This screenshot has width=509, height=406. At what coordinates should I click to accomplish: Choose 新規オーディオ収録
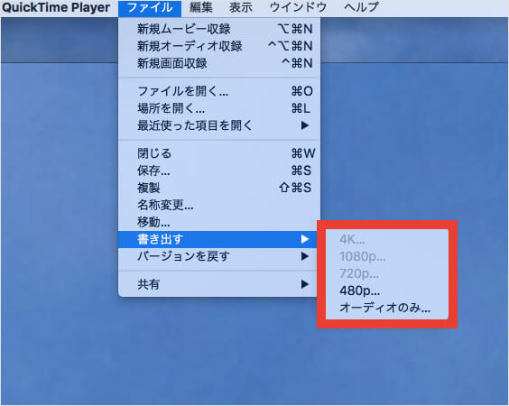pyautogui.click(x=219, y=46)
